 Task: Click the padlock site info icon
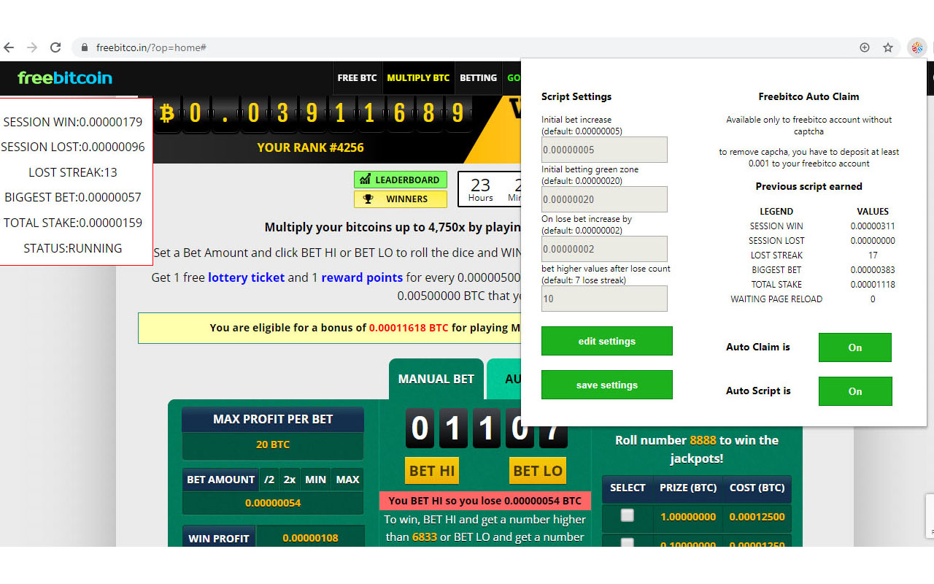tap(85, 47)
